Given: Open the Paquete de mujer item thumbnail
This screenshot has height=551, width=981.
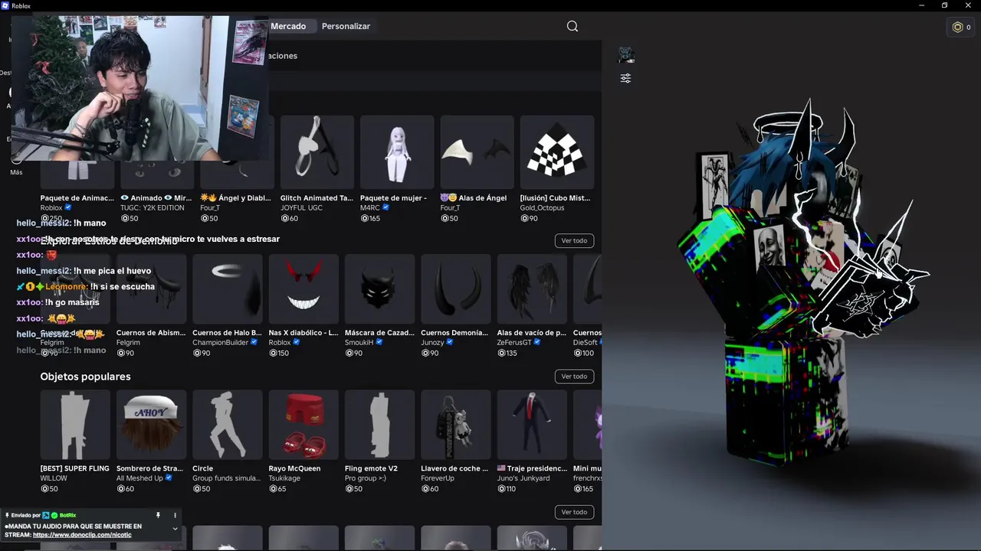Looking at the screenshot, I should 397,152.
